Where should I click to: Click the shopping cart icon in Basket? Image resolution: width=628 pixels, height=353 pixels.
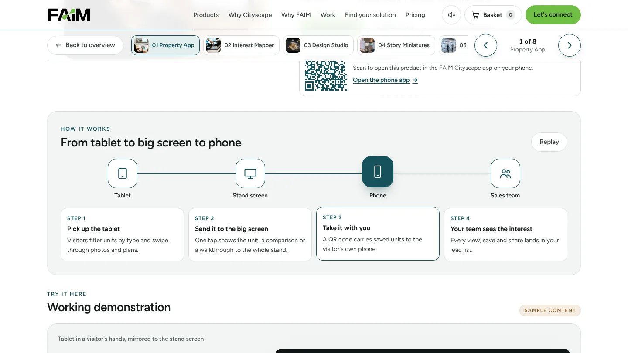(475, 15)
